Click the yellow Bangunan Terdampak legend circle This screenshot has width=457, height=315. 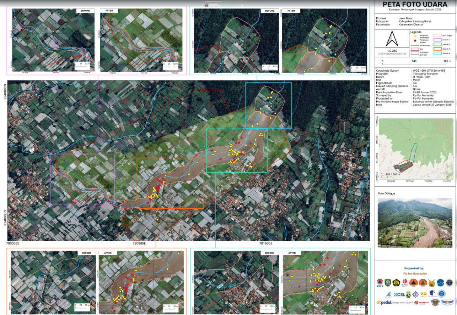click(415, 35)
